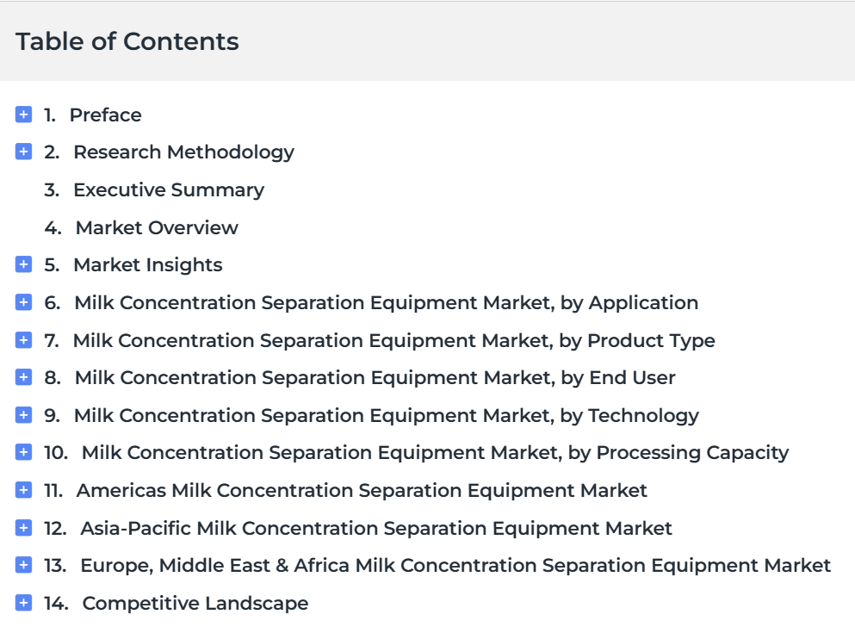This screenshot has height=639, width=855.
Task: Click plus icon beside by Technology
Action: point(24,415)
